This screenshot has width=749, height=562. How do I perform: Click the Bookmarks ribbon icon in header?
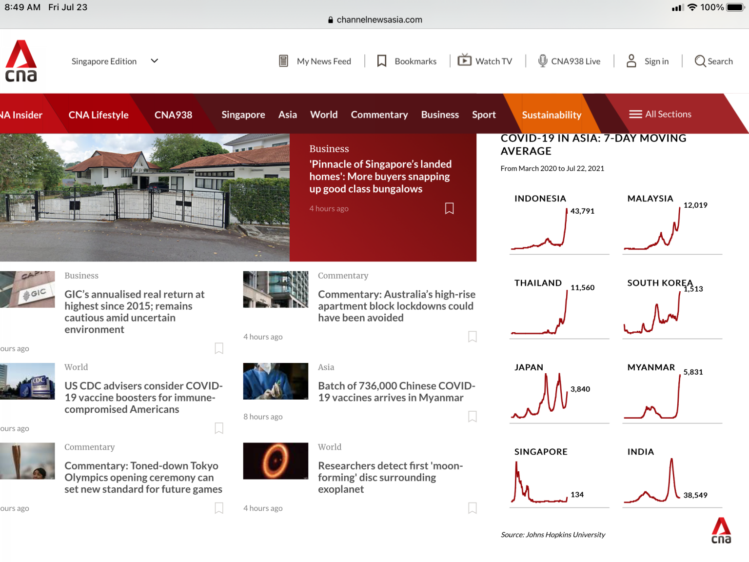(x=382, y=61)
